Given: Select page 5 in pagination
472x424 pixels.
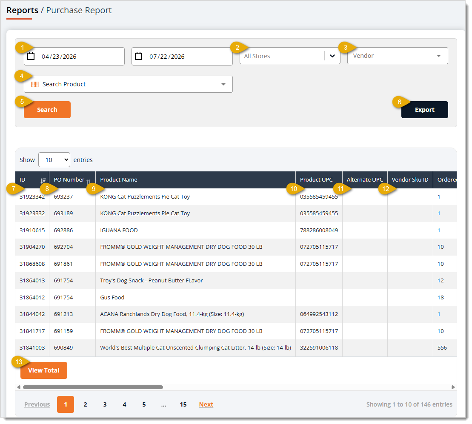Looking at the screenshot, I should [144, 404].
